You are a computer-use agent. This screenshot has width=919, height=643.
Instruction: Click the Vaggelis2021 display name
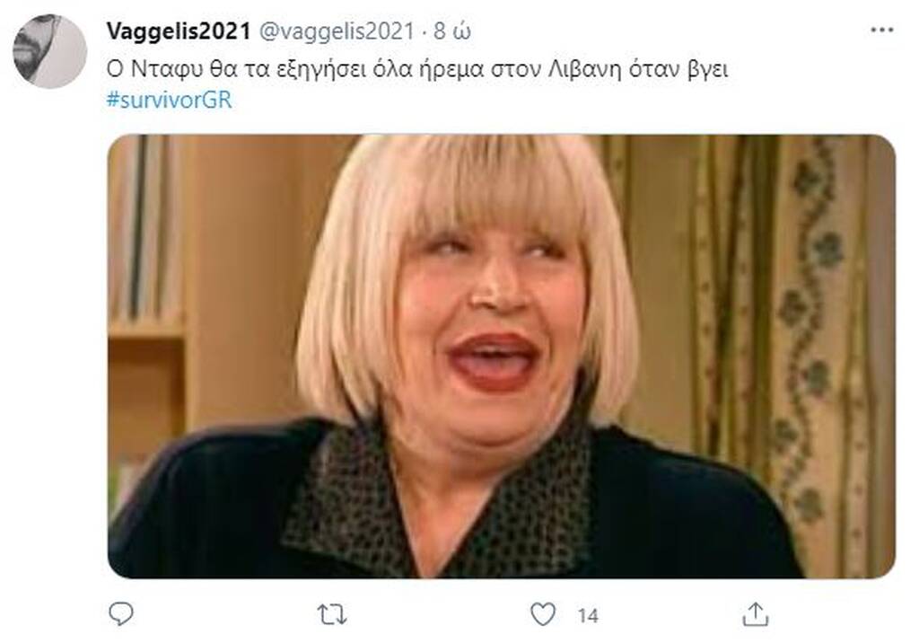[179, 31]
